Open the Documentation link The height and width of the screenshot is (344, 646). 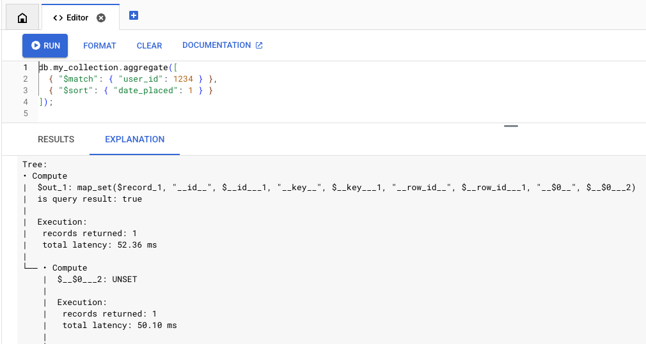pyautogui.click(x=216, y=45)
